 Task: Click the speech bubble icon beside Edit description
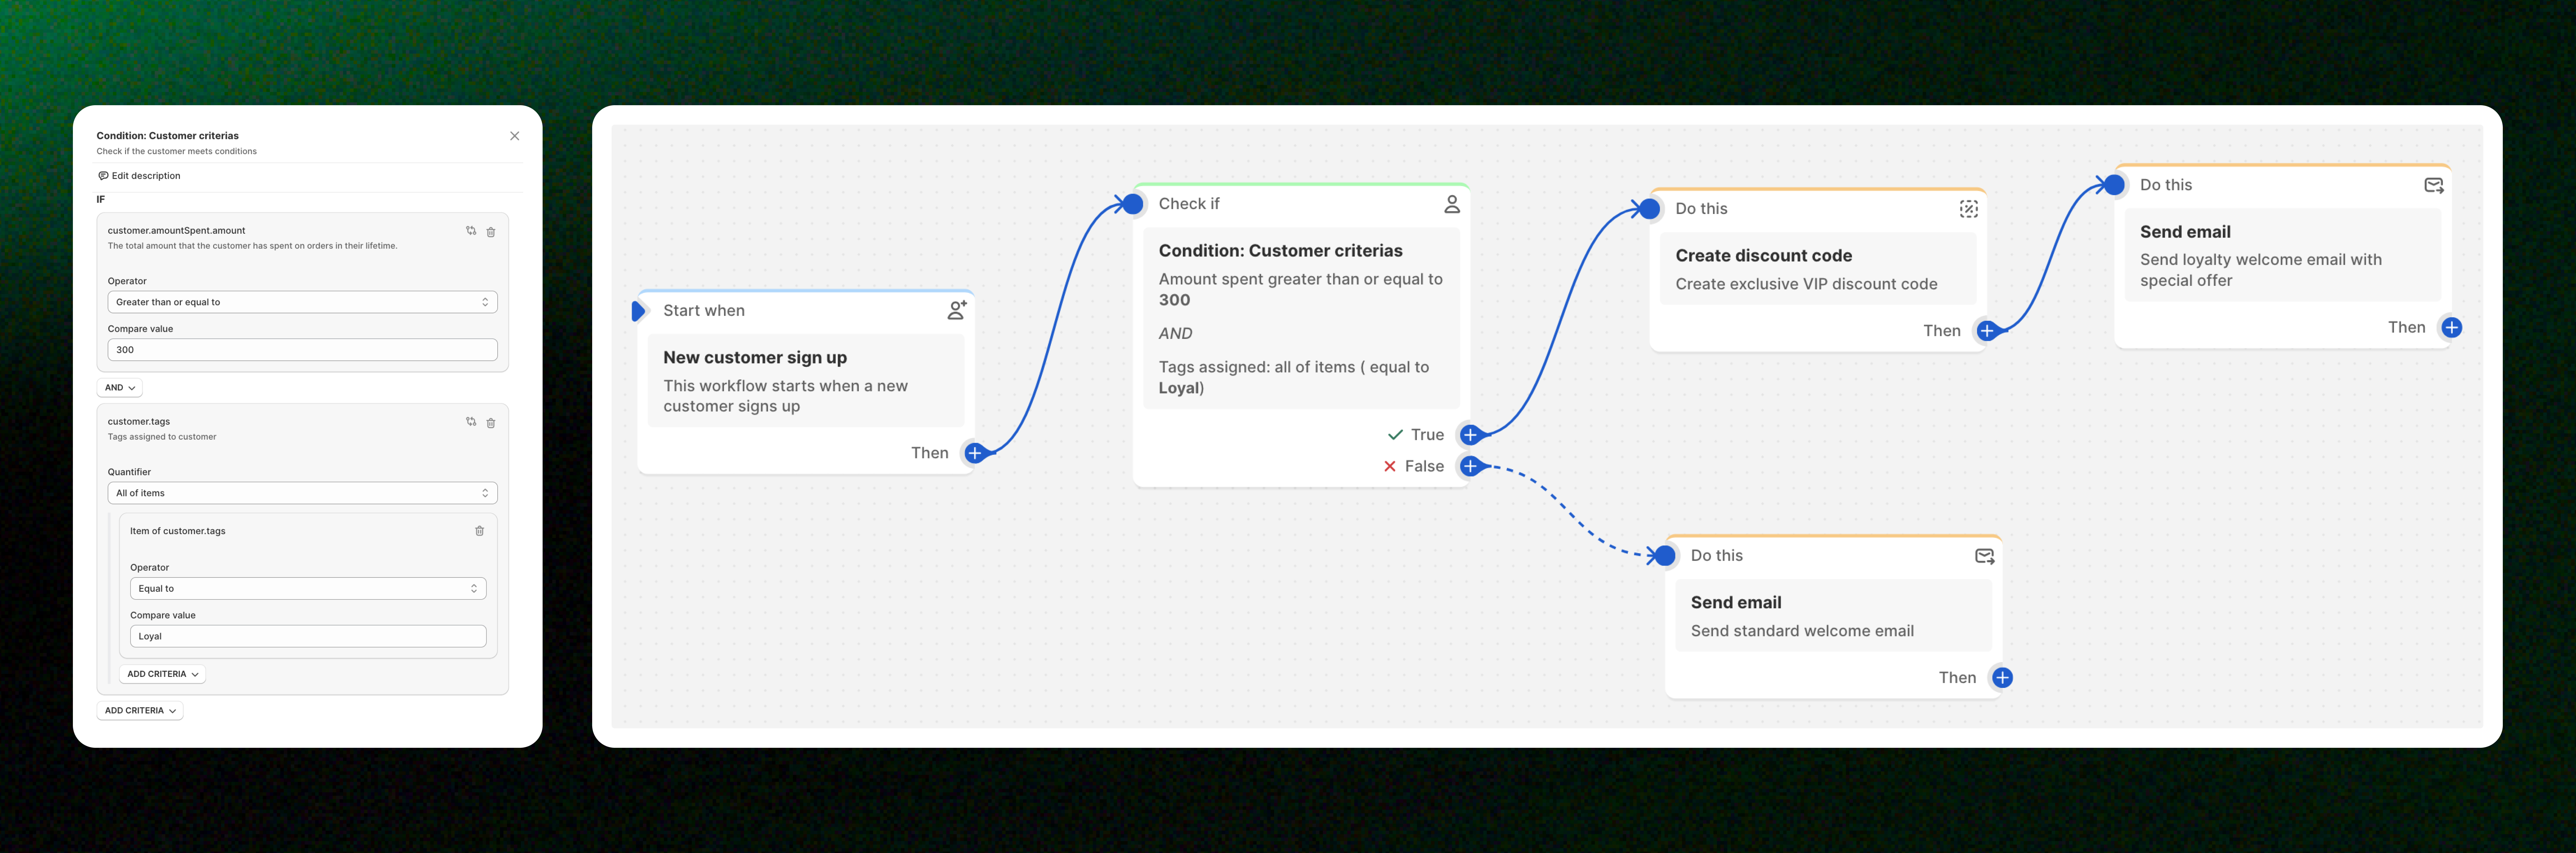click(103, 176)
